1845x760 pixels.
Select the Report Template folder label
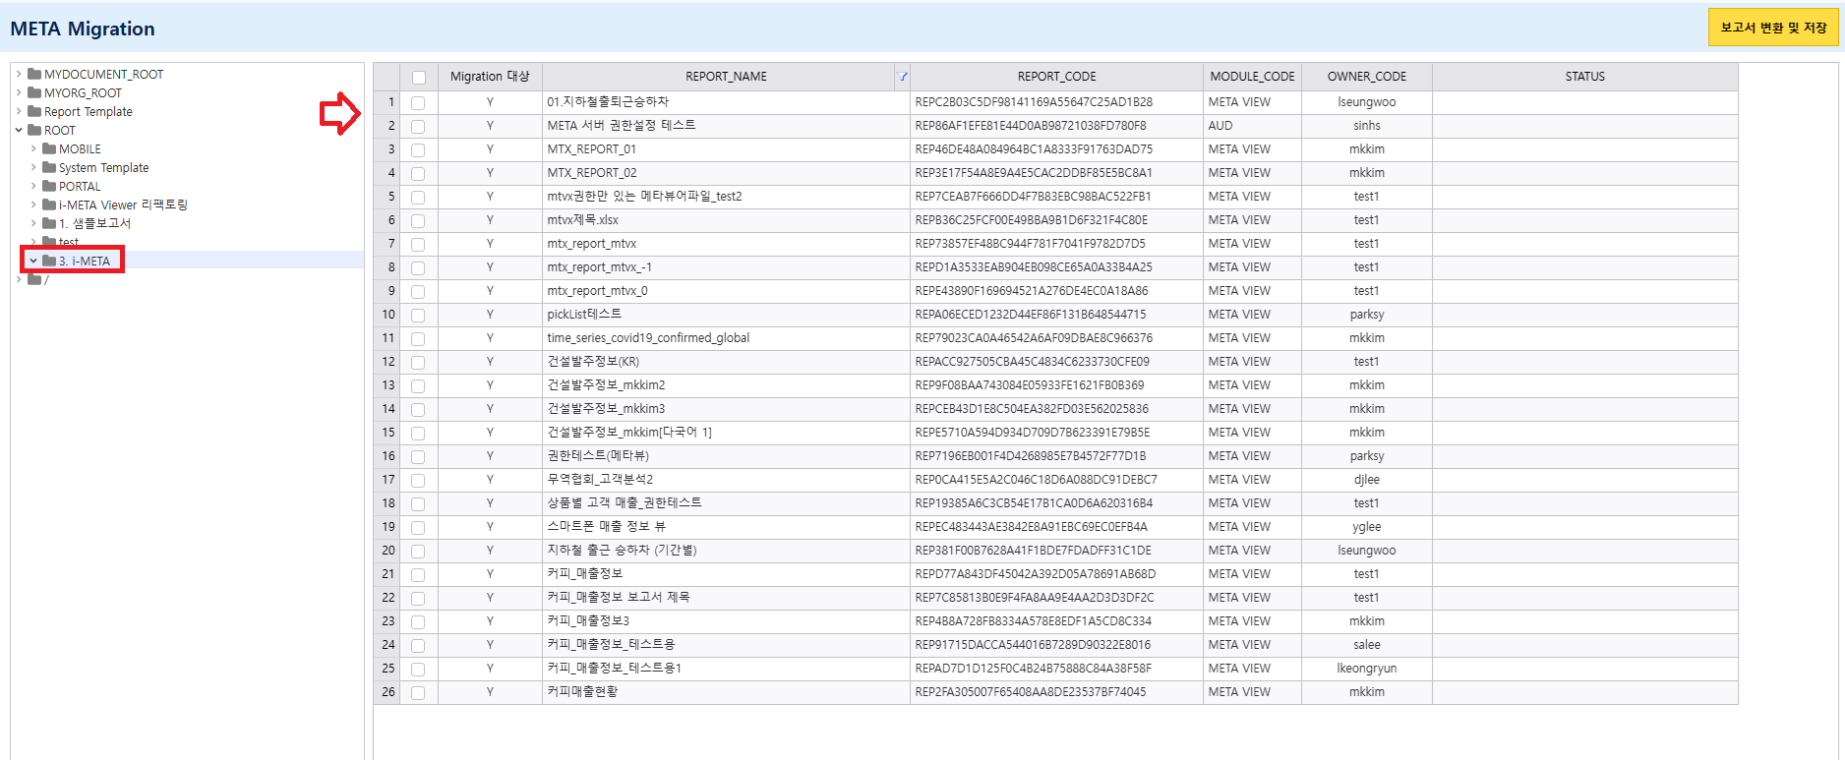point(88,111)
